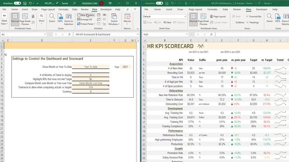This screenshot has width=289, height=162.
Task: Click fx Insert Function in right window
Action: pyautogui.click(x=211, y=34)
